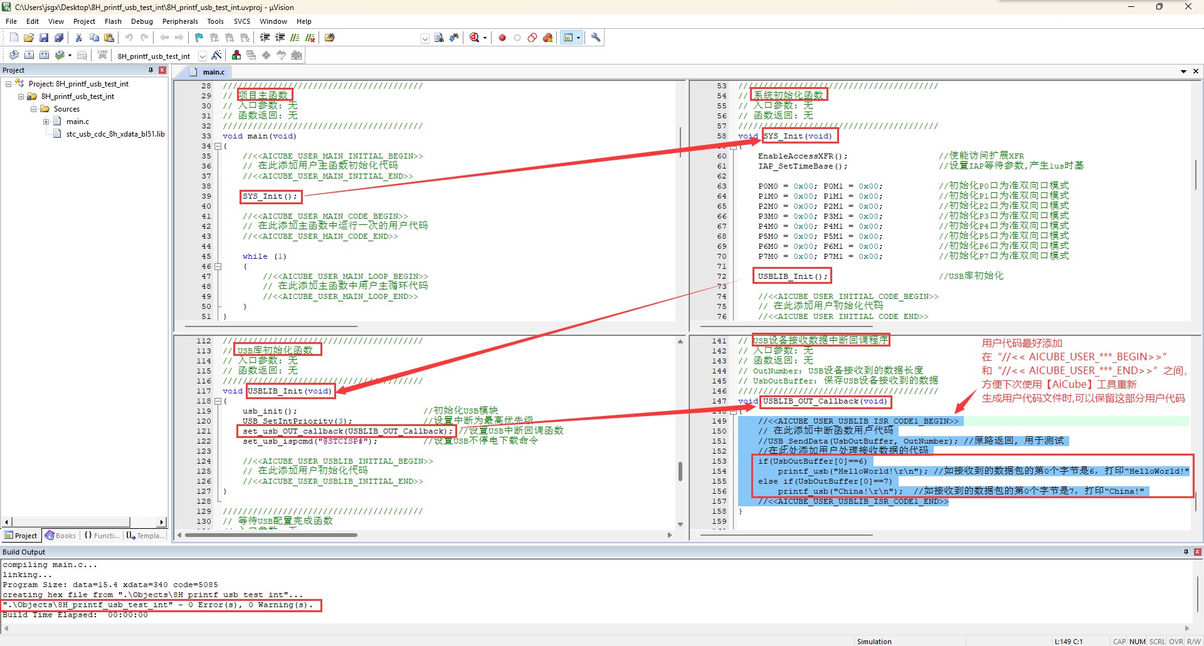Redo last edit
Viewport: 1204px width, 646px height.
click(144, 38)
